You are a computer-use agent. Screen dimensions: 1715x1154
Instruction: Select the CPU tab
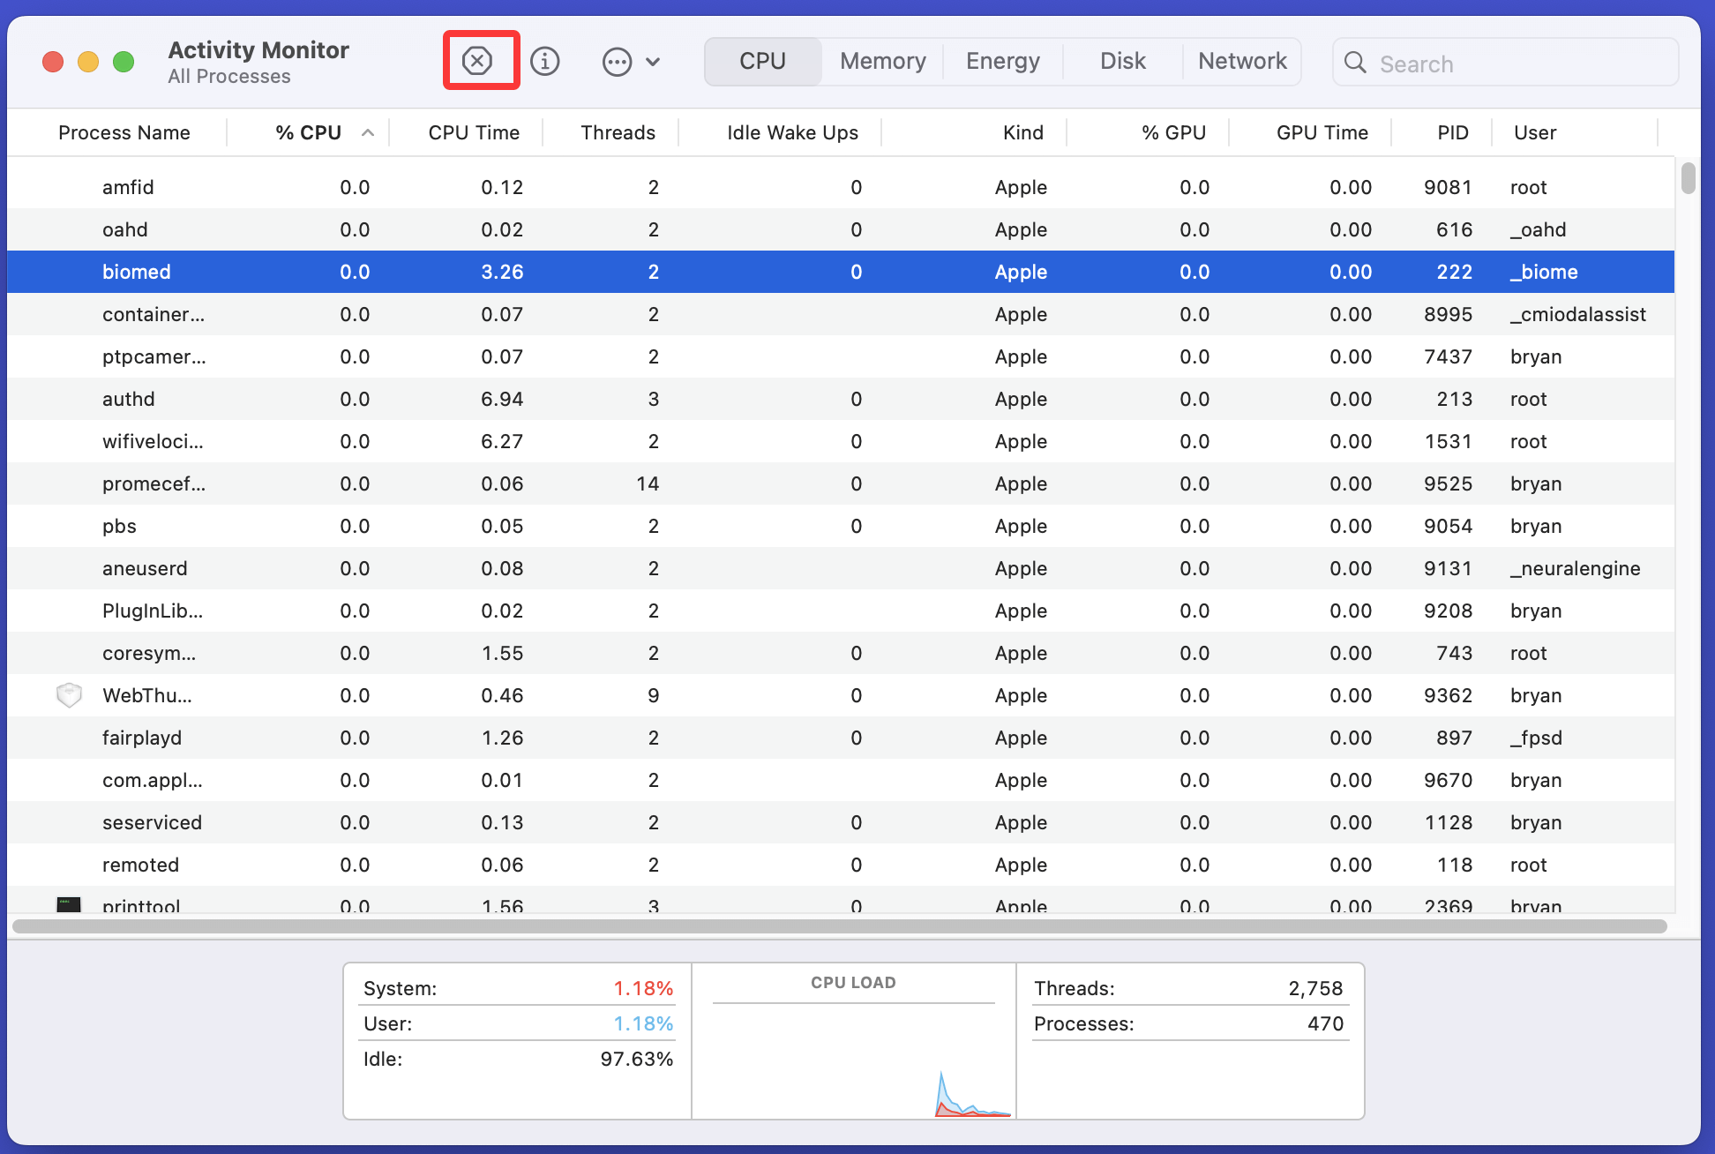tap(762, 61)
